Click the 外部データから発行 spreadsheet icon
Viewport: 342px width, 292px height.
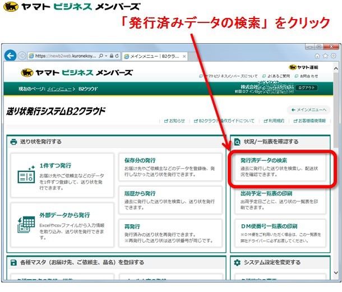click(x=26, y=224)
